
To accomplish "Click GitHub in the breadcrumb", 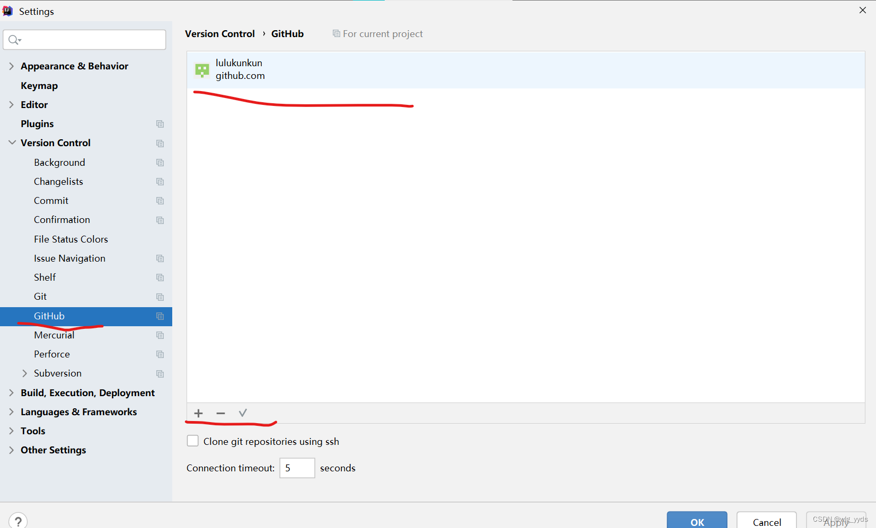I will (287, 34).
